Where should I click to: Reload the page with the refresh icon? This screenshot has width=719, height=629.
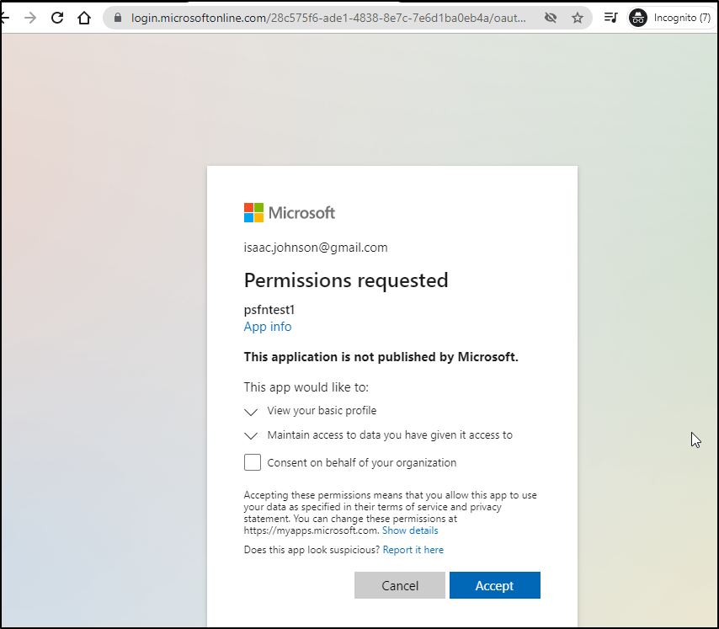tap(57, 18)
